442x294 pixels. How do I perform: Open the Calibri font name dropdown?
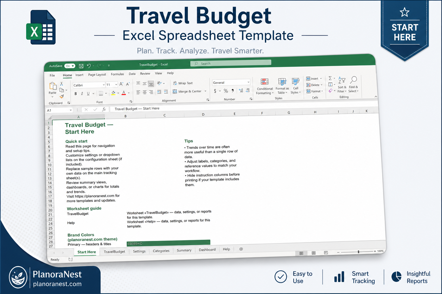pos(104,85)
